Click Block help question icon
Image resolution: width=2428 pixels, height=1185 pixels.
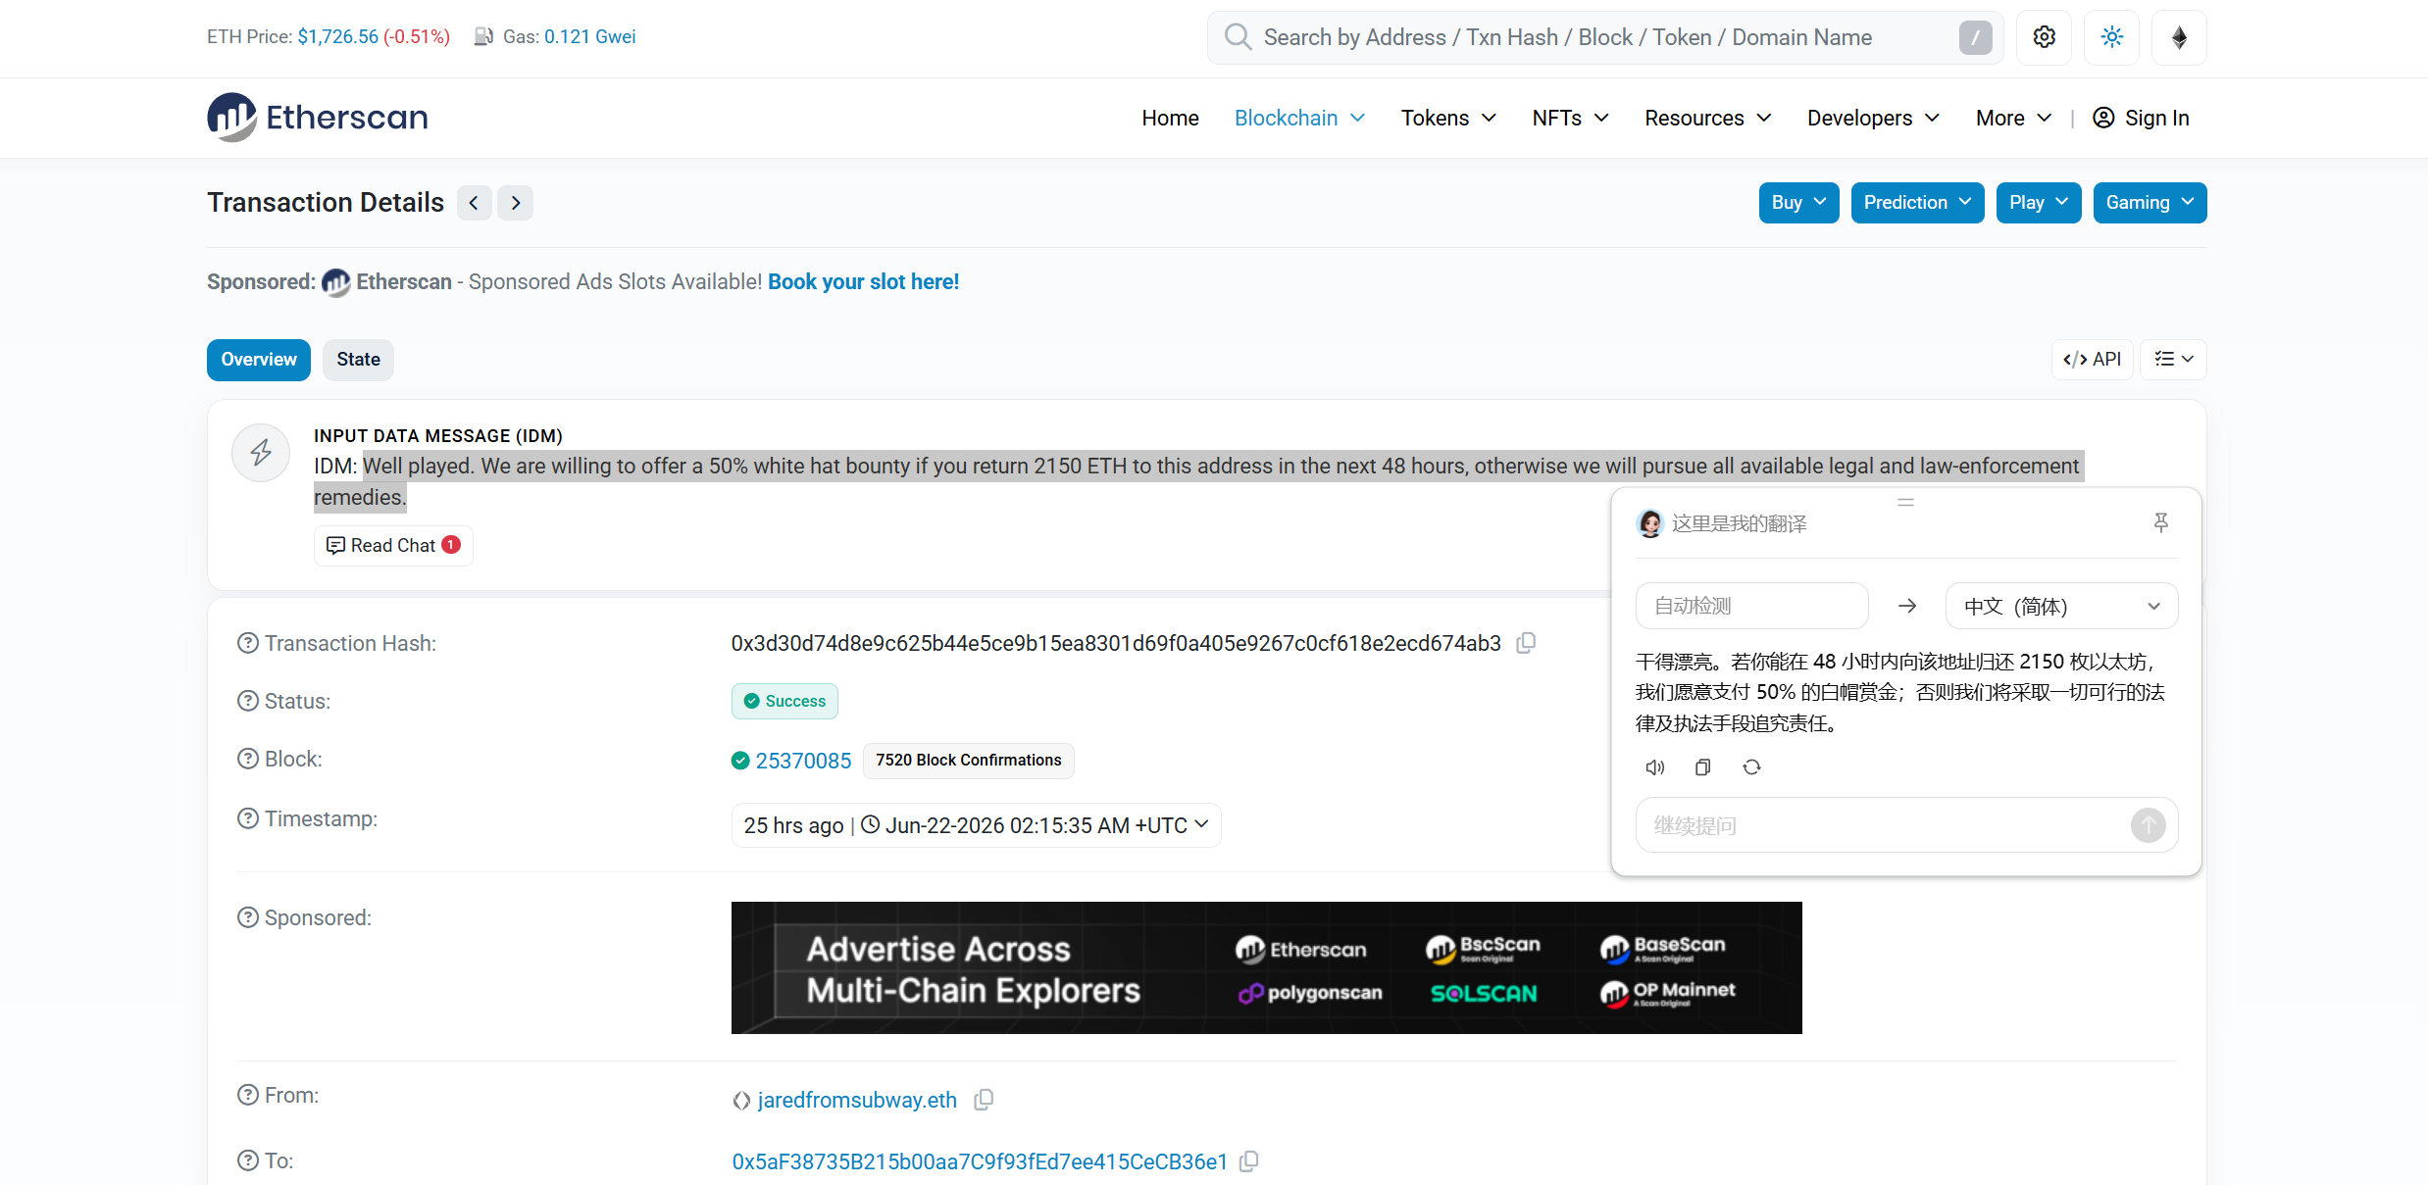pos(248,759)
